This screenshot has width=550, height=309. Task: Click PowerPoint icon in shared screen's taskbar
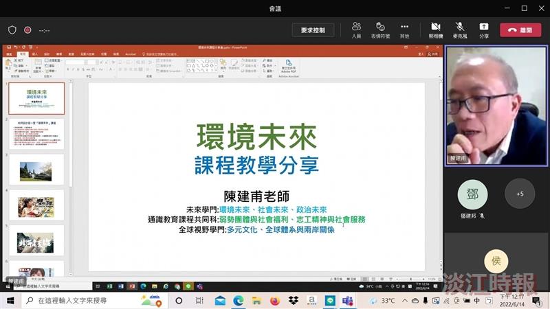click(132, 286)
